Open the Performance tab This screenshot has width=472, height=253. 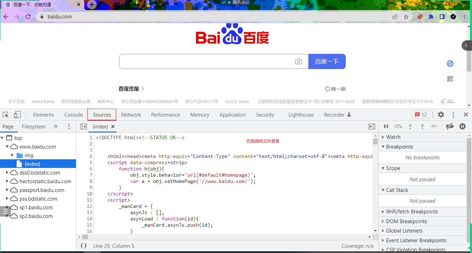[165, 115]
